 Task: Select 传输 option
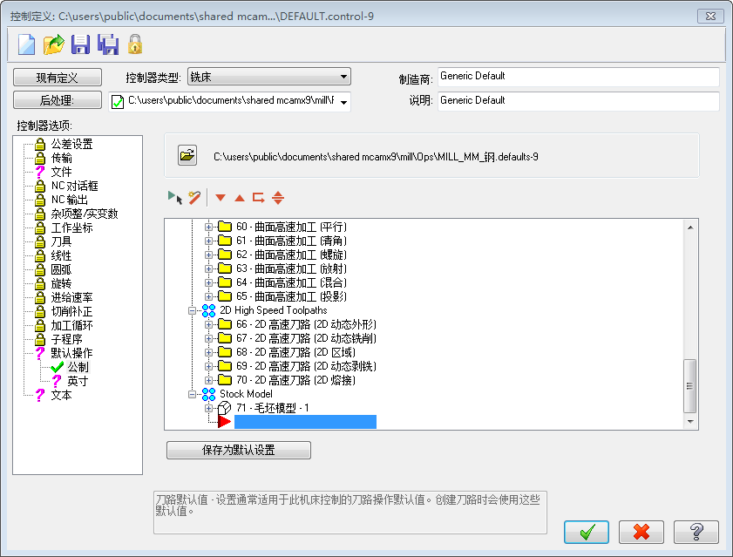[61, 158]
